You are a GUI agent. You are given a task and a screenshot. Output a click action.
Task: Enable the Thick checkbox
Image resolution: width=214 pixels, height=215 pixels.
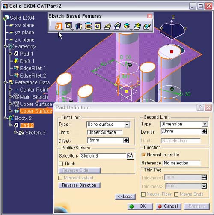[x=61, y=164]
